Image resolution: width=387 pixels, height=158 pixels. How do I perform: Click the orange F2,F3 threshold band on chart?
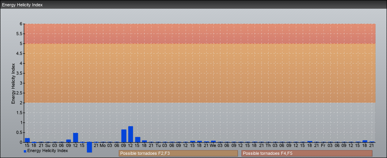[200, 73]
